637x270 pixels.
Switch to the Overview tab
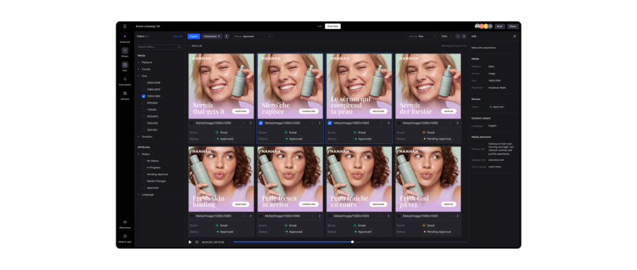[x=333, y=26]
